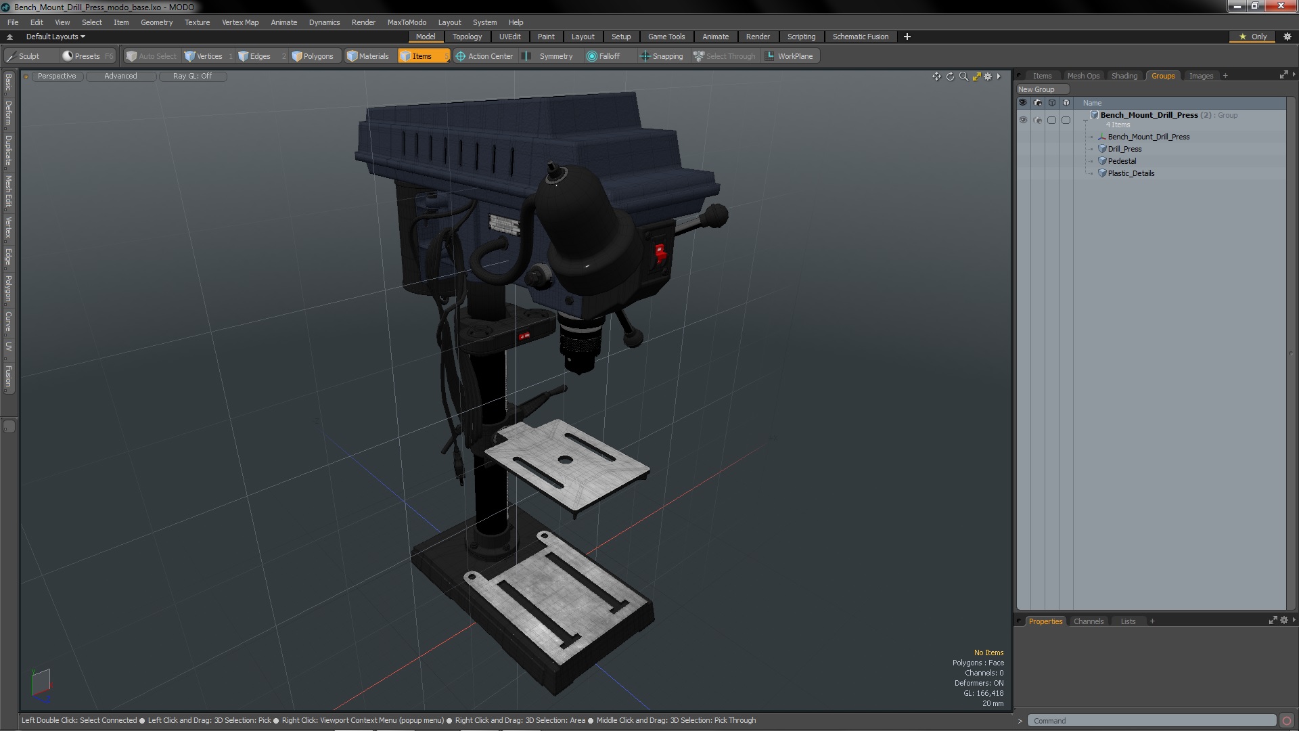The width and height of the screenshot is (1299, 731).
Task: Toggle visibility eye for Bench_Mount_Drill_Press group
Action: 1023,120
